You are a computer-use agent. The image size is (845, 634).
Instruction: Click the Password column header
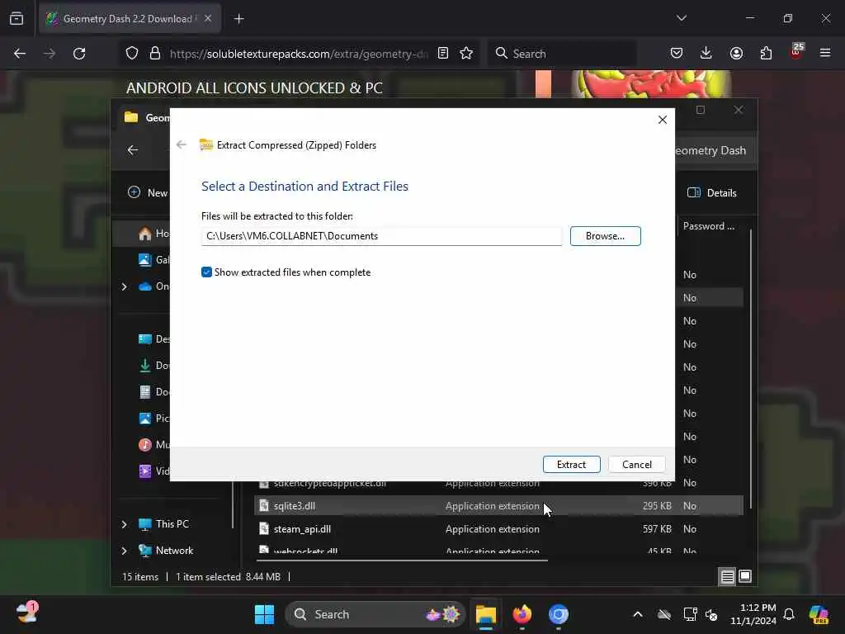click(x=709, y=226)
